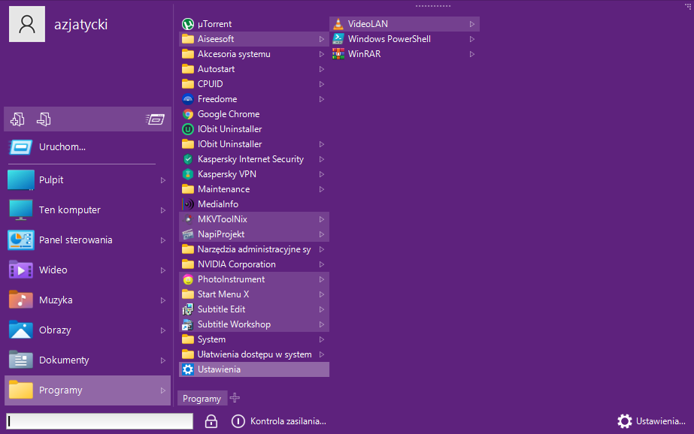The height and width of the screenshot is (434, 694).
Task: Click the azjatycki user name
Action: click(81, 24)
